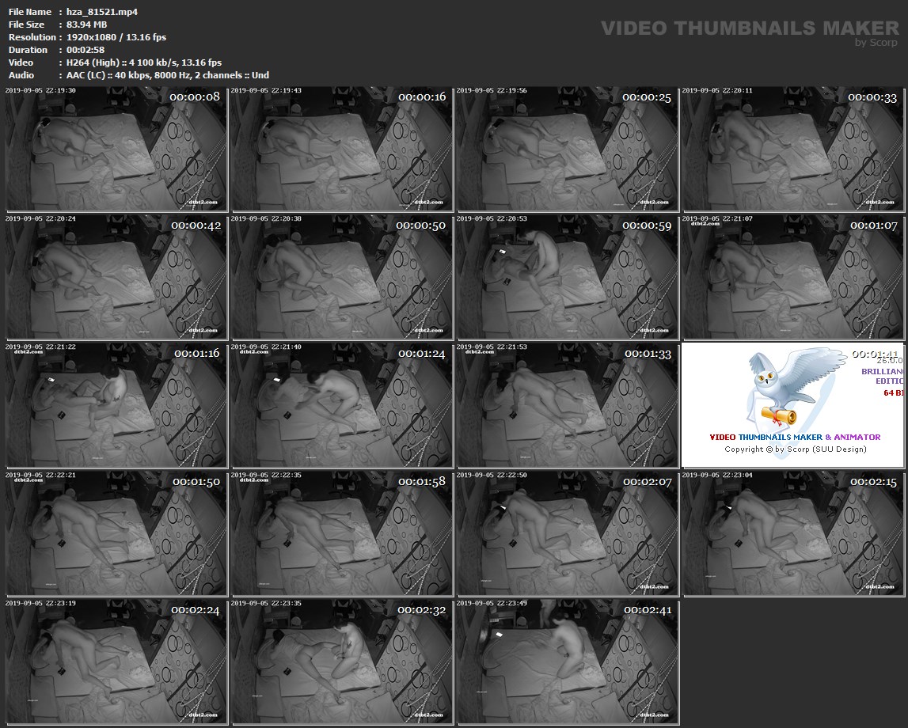Open the frame marked 00:01:07
908x728 pixels.
tap(792, 277)
